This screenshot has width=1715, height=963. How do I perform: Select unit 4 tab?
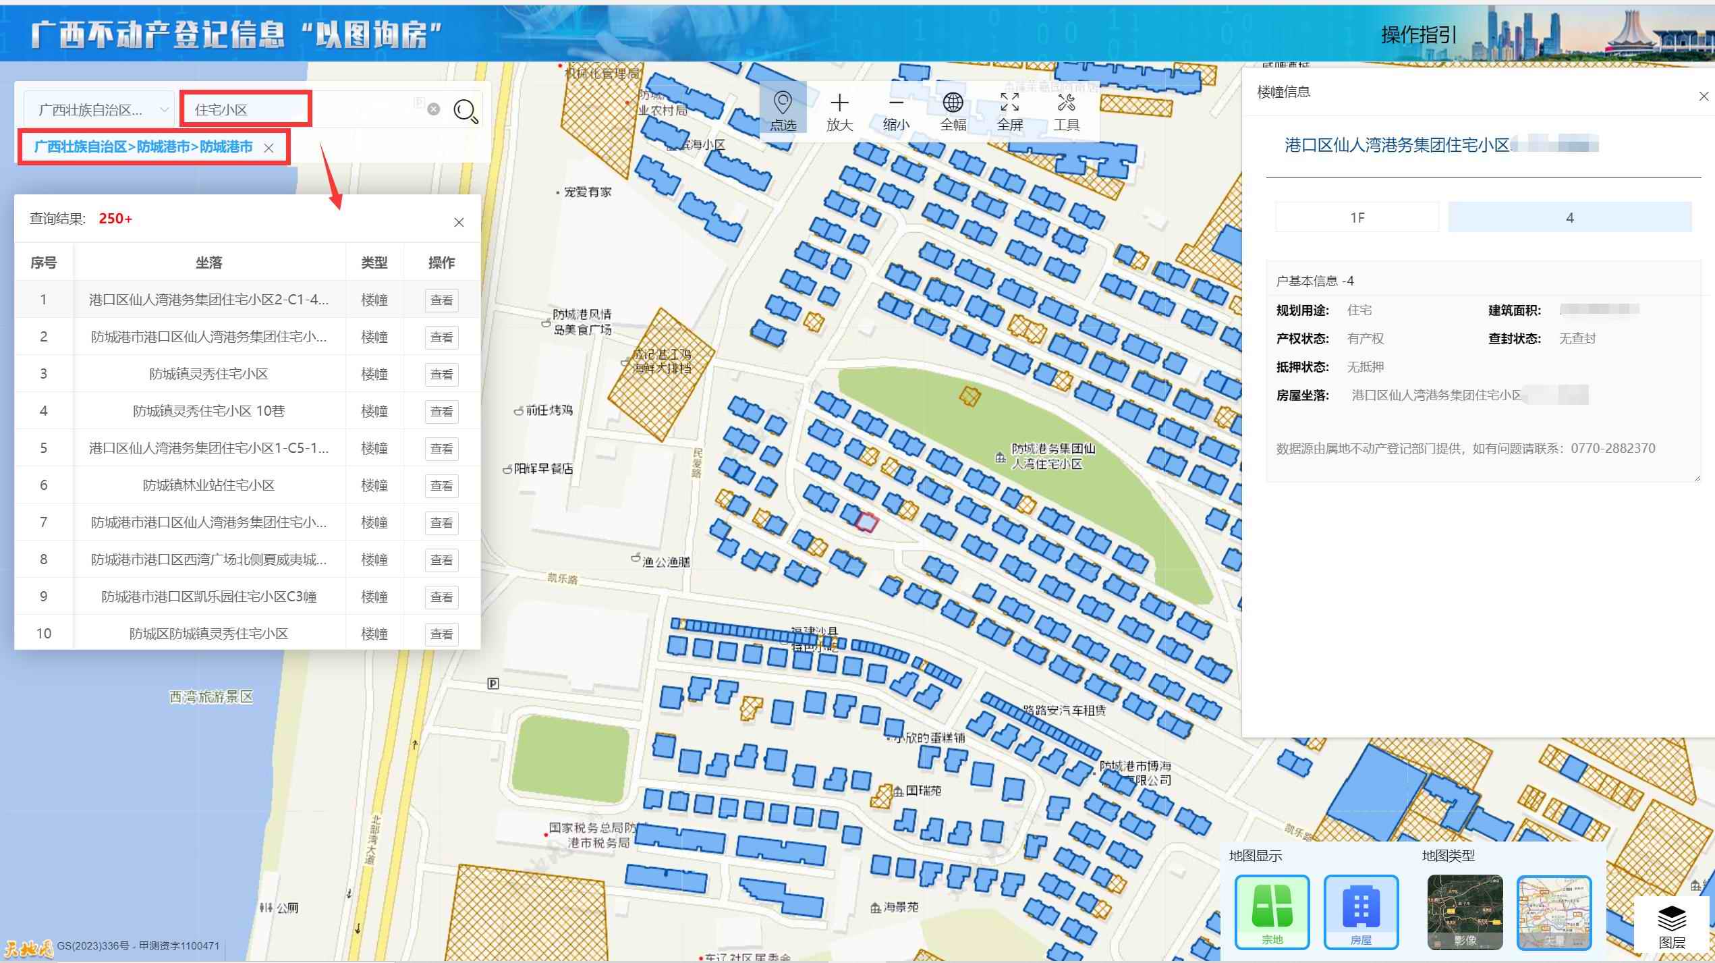pos(1569,217)
